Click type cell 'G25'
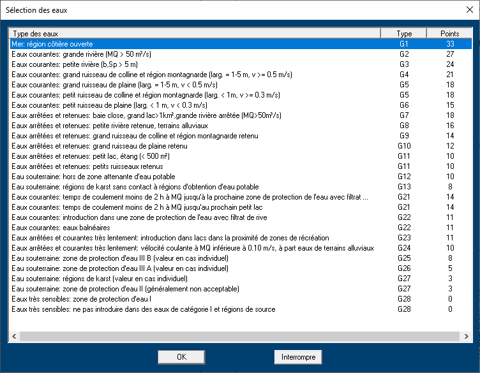This screenshot has height=373, width=480. [x=404, y=258]
